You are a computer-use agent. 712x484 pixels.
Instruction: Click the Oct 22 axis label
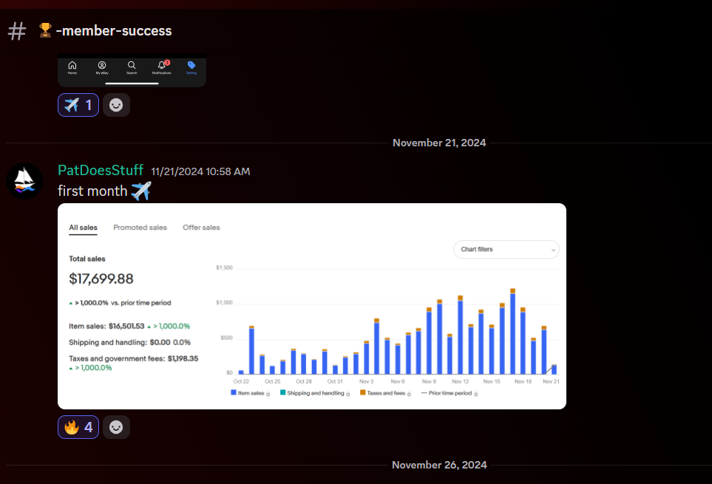coord(241,381)
